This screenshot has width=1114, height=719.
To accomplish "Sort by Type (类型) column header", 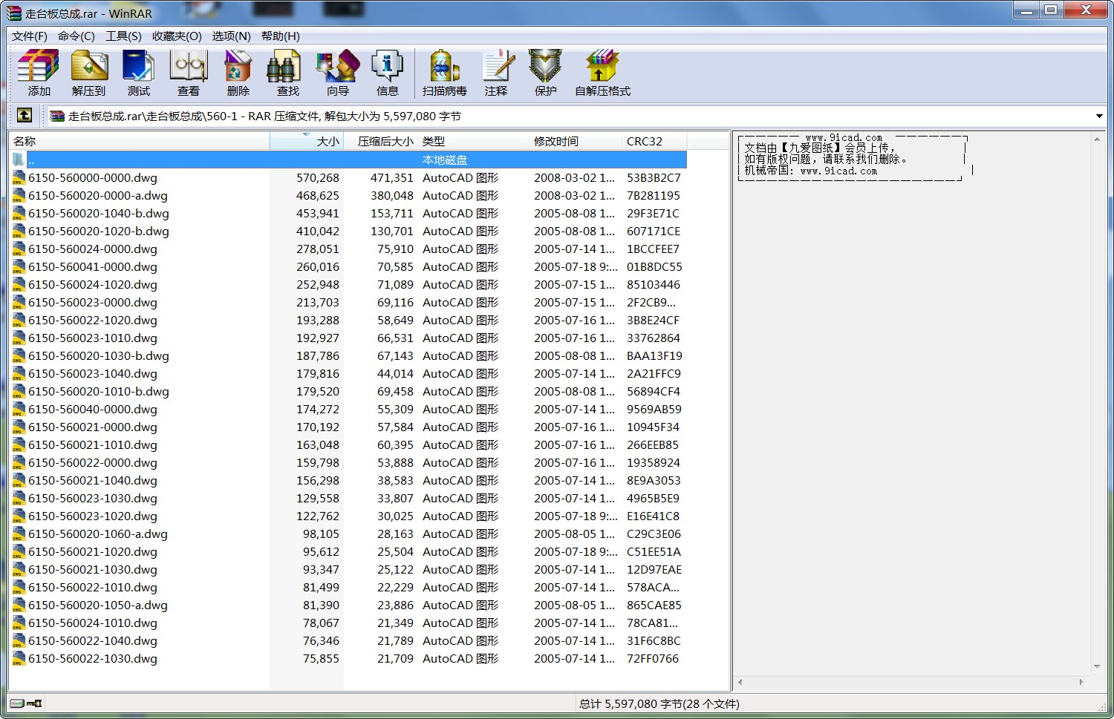I will [x=474, y=141].
